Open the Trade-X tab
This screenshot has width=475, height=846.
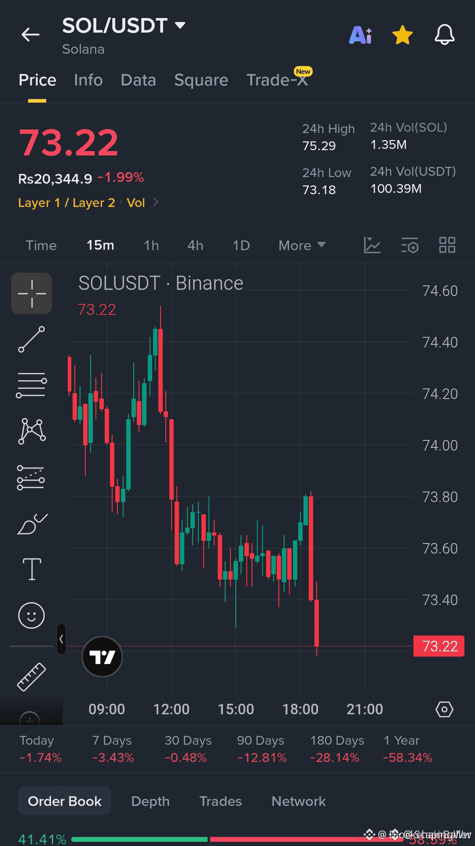point(277,80)
